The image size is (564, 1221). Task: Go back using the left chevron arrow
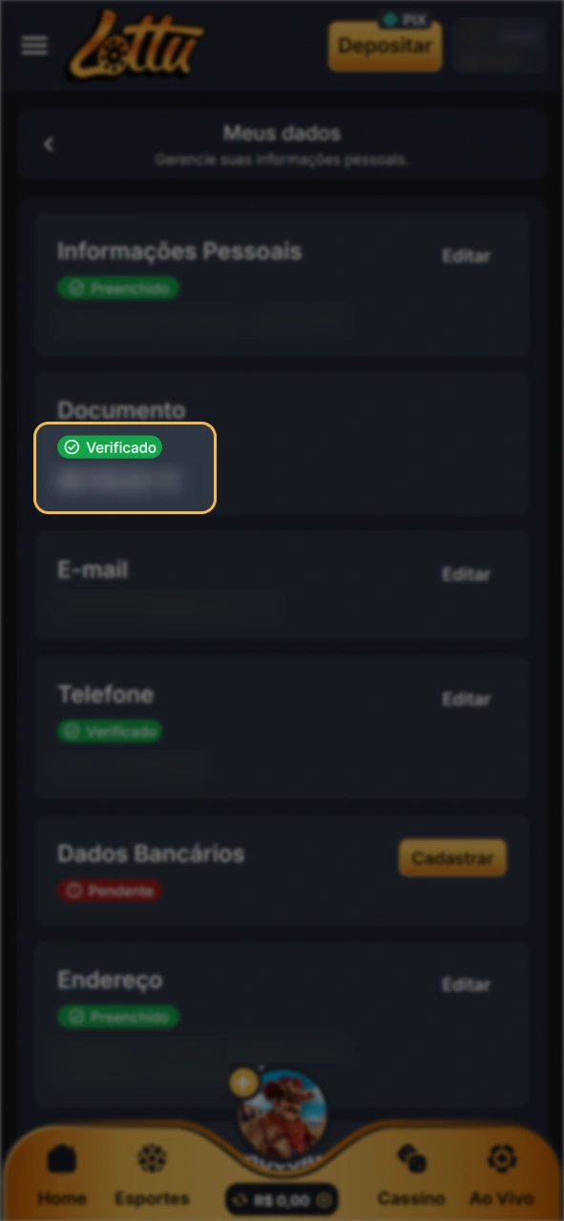(x=49, y=144)
